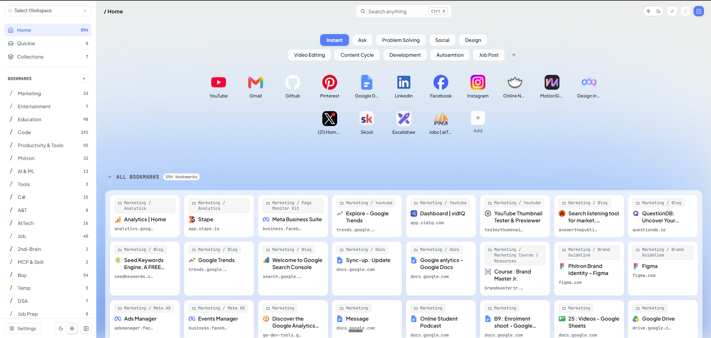
Task: Open the Jobs | atT... shortcut icon
Action: click(441, 119)
